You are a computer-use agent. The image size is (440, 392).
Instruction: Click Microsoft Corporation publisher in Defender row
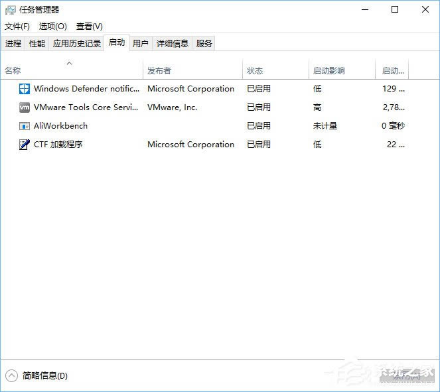coord(191,89)
